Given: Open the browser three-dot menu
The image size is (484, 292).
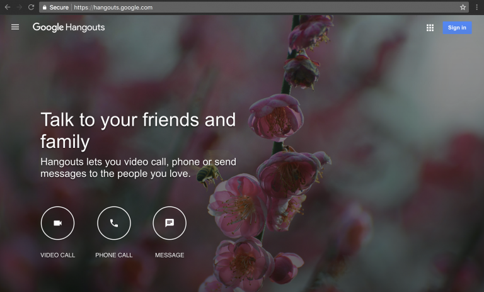Looking at the screenshot, I should coord(477,8).
